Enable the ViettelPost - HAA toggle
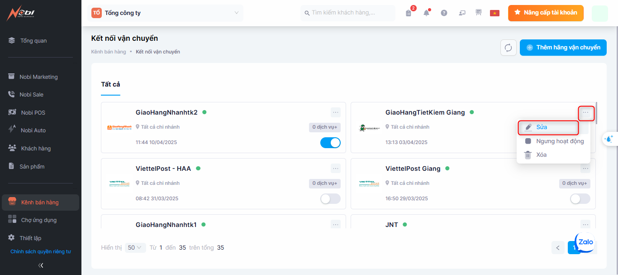Viewport: 618px width, 275px height. [x=330, y=199]
